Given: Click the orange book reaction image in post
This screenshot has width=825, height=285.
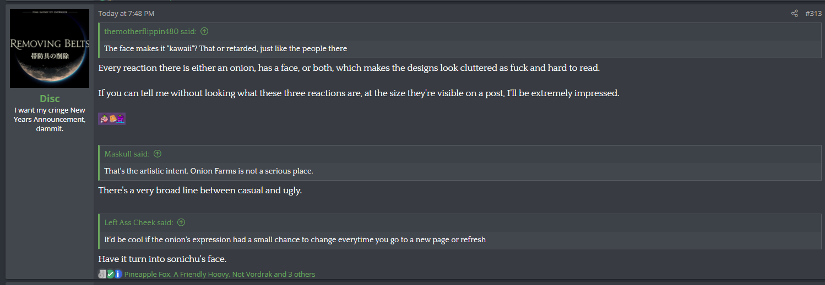Looking at the screenshot, I should (x=112, y=119).
